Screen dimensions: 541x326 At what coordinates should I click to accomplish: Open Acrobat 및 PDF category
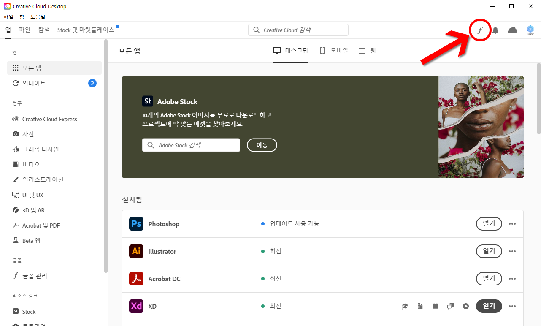[x=54, y=225]
